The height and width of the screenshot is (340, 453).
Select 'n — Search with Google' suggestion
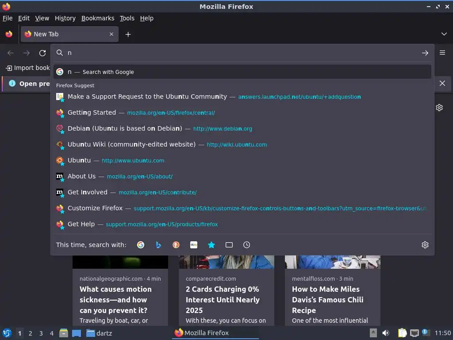click(242, 72)
